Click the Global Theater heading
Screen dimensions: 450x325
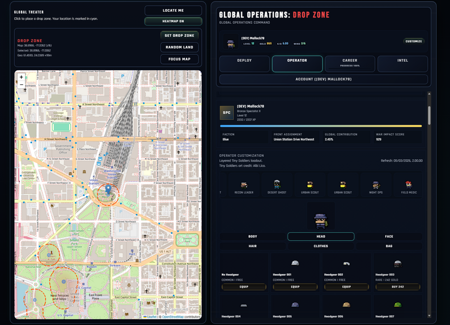pyautogui.click(x=29, y=12)
